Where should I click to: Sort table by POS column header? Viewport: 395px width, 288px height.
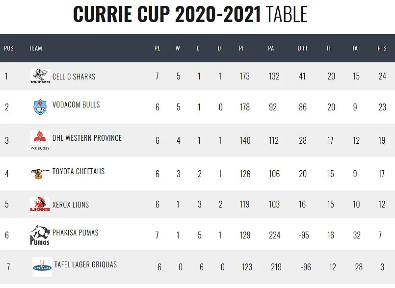click(x=9, y=48)
